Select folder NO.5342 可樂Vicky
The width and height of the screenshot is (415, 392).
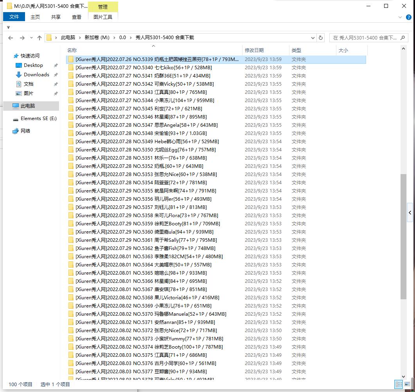pyautogui.click(x=144, y=84)
